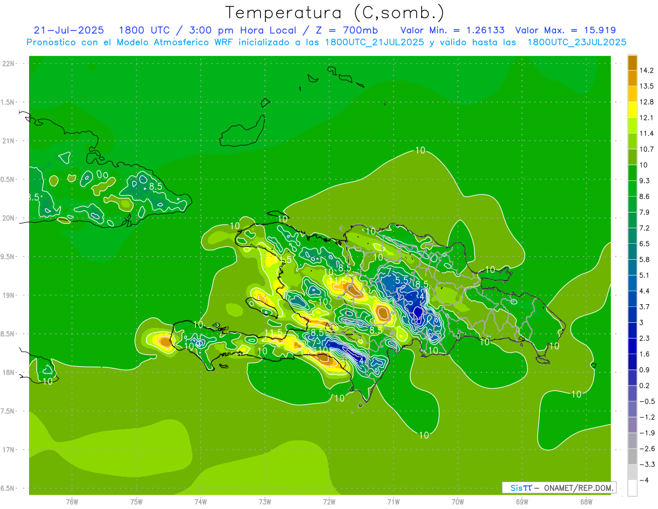The width and height of the screenshot is (658, 509).
Task: Click the longitude axis label "72W"
Action: [x=329, y=502]
